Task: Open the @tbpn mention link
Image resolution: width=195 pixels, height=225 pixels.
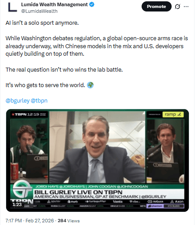Action: pos(39,101)
